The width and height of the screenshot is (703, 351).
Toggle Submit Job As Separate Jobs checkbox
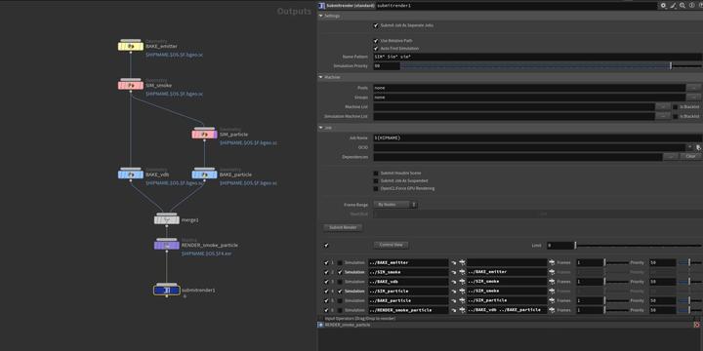[x=376, y=25]
